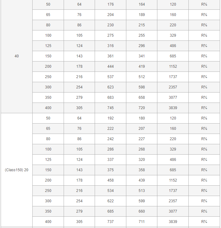Select the "(Class150) 20" row header cell
This screenshot has width=221, height=228.
(17, 170)
